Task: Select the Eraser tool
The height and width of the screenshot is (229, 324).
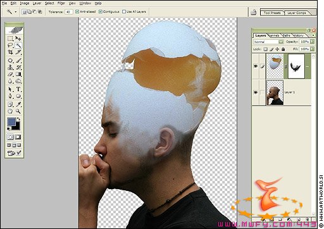Action: point(10,74)
